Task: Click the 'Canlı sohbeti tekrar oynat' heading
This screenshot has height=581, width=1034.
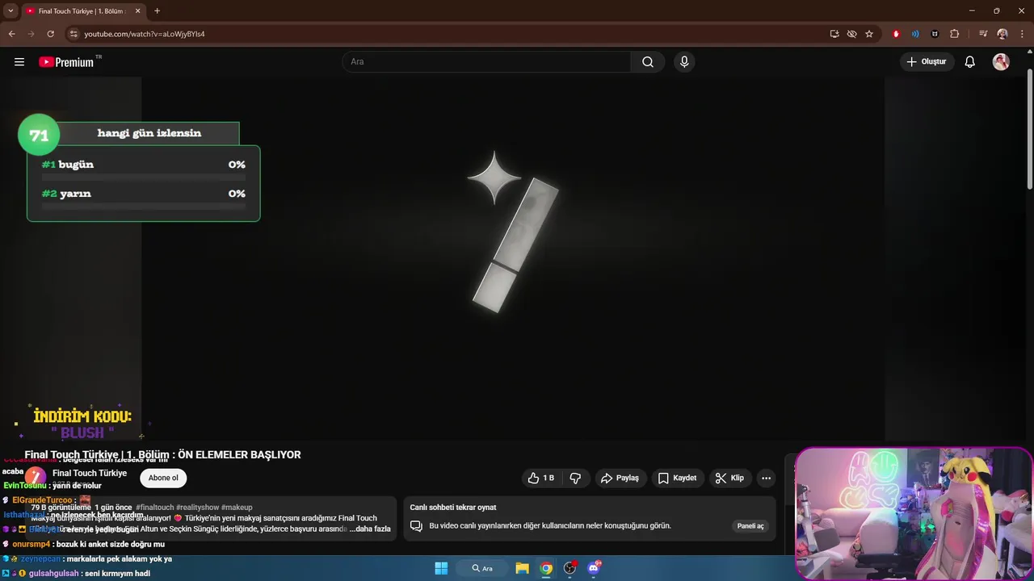Action: pos(453,508)
